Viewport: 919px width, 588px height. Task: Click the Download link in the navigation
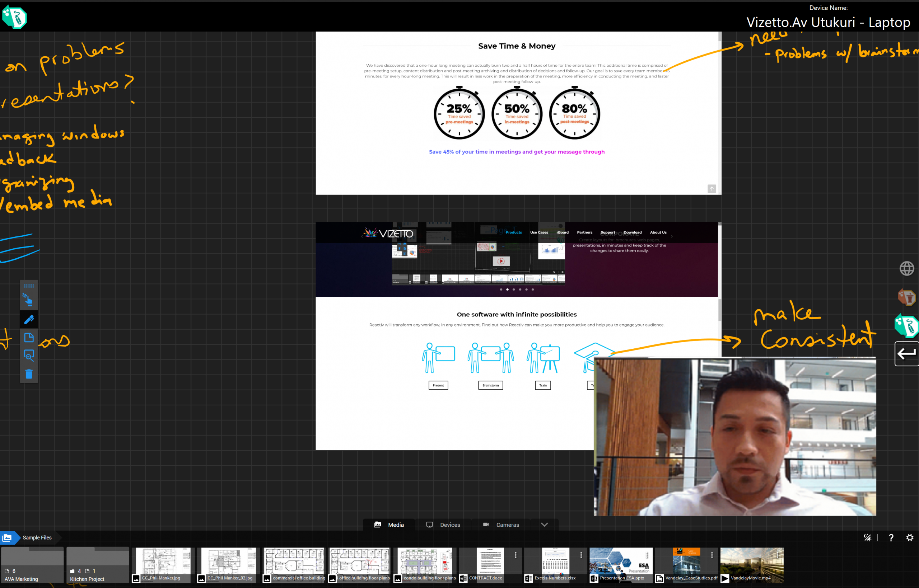point(633,232)
